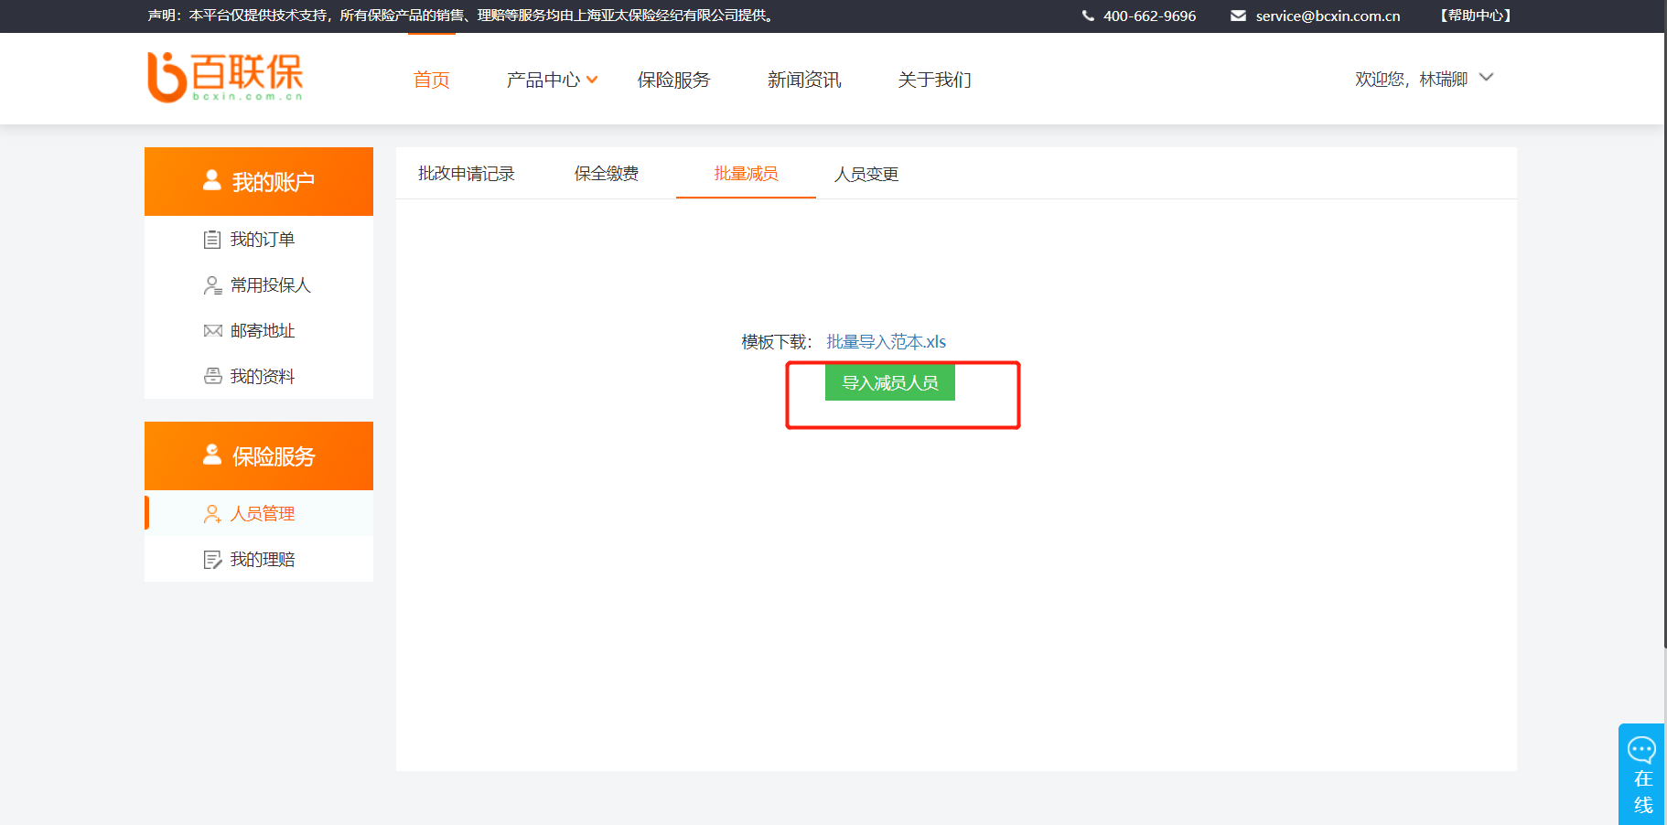Click the 我的订单 list icon
Viewport: 1667px width, 825px height.
tap(212, 240)
